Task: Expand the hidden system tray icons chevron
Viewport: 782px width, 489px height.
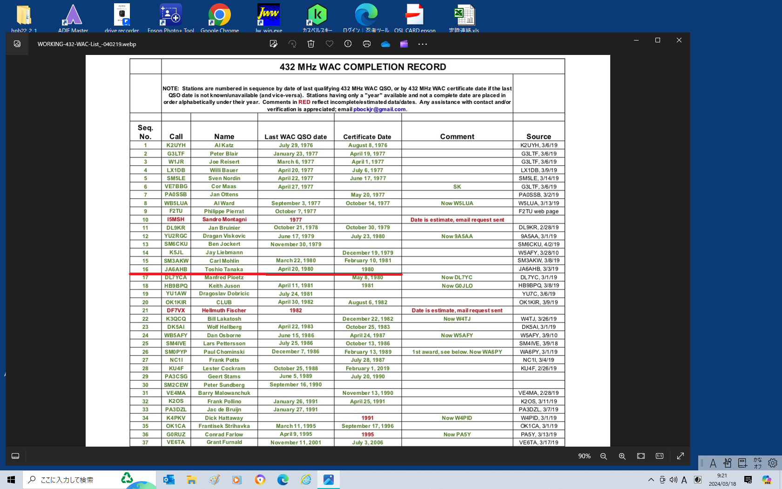Action: 651,480
